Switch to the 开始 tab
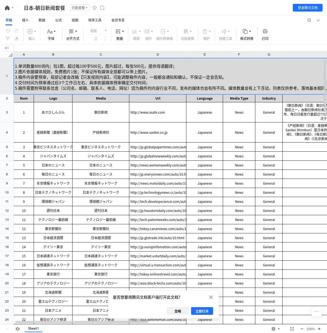The width and height of the screenshot is (327, 333). click(9, 20)
